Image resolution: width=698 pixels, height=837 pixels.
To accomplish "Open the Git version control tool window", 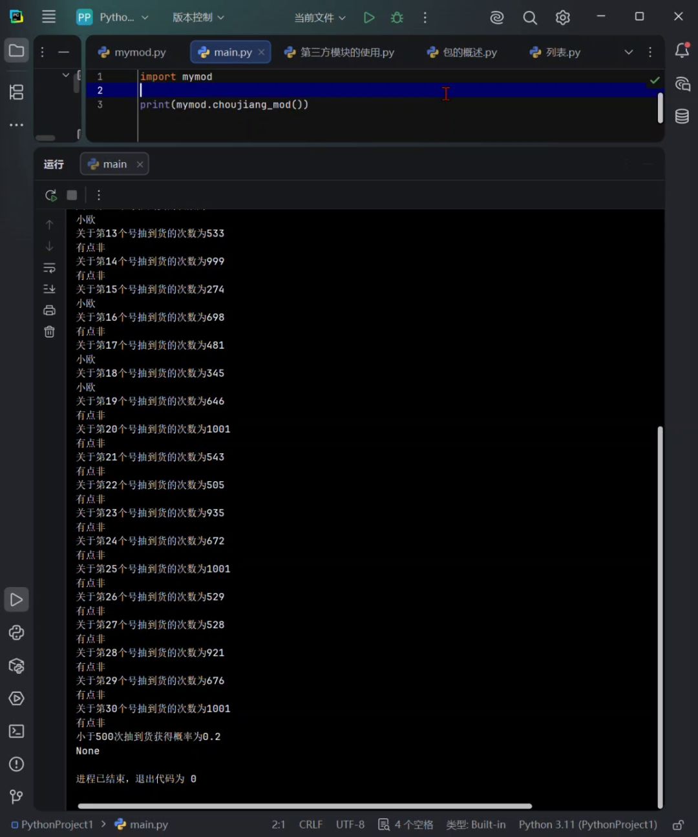I will (x=17, y=797).
